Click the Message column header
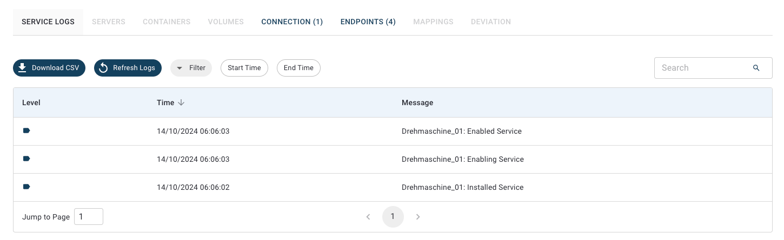The height and width of the screenshot is (240, 784). [x=417, y=102]
